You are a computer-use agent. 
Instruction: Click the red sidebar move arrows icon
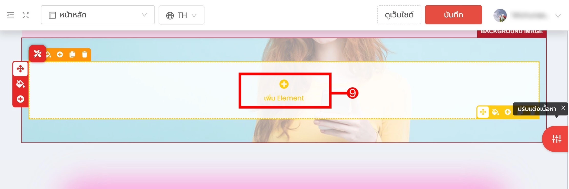tap(20, 69)
